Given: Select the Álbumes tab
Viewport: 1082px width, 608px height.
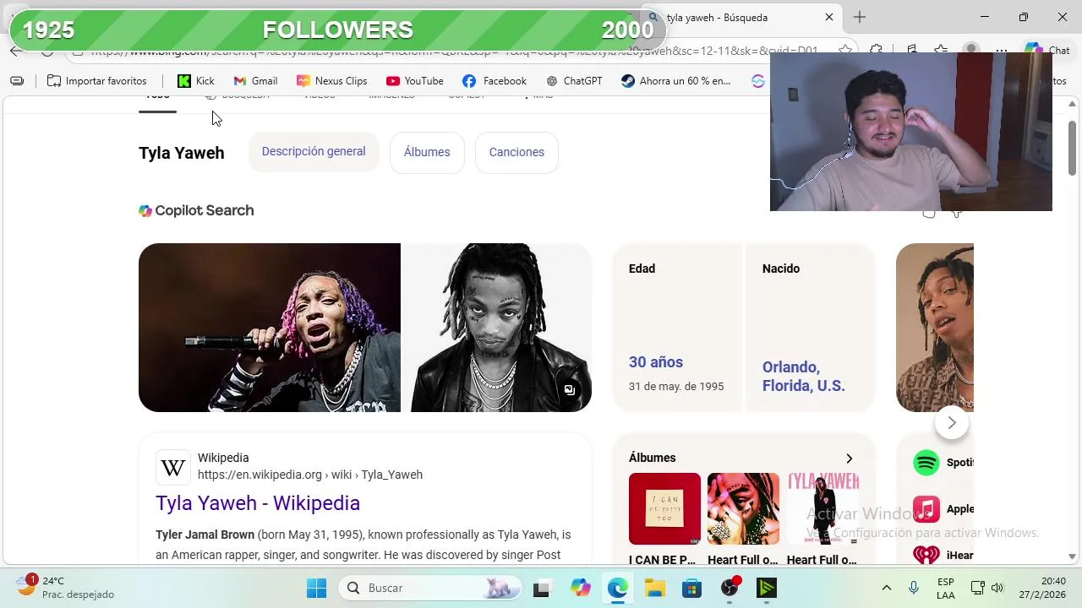Looking at the screenshot, I should pyautogui.click(x=427, y=152).
